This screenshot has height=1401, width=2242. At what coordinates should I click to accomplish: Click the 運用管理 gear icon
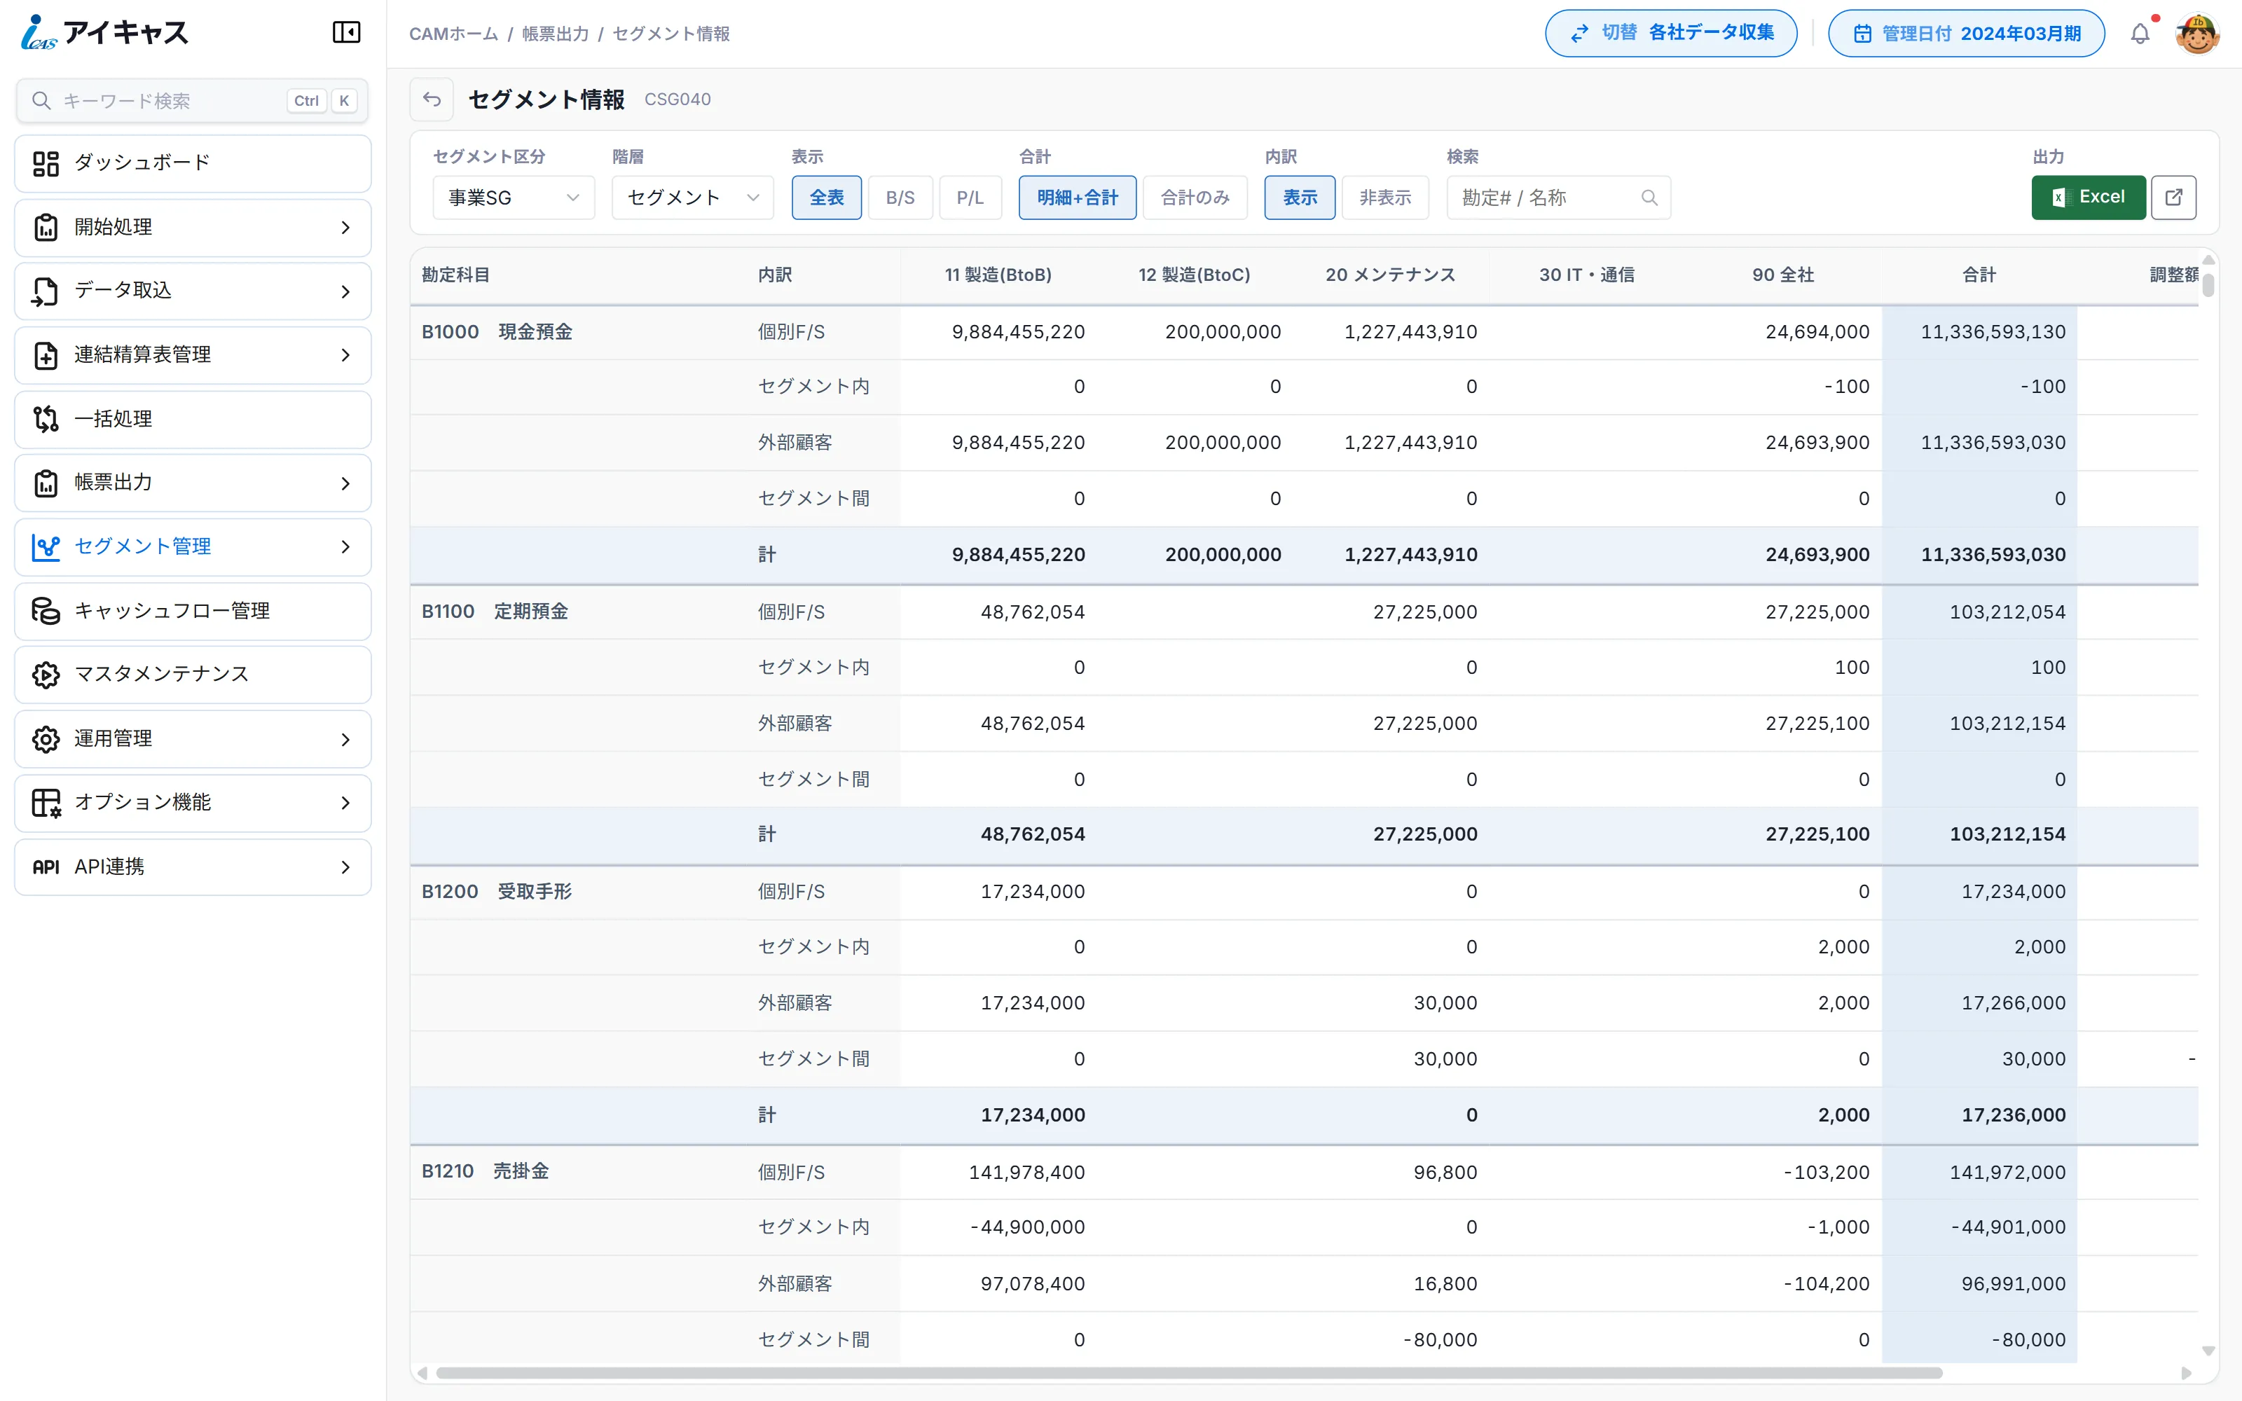coord(46,738)
